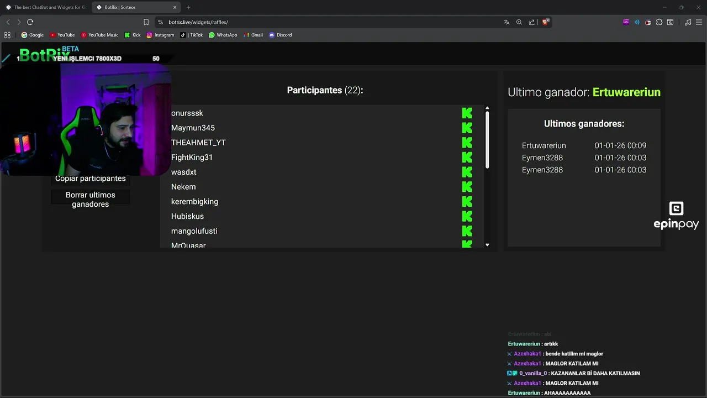Open the Discord bookmark

point(281,35)
